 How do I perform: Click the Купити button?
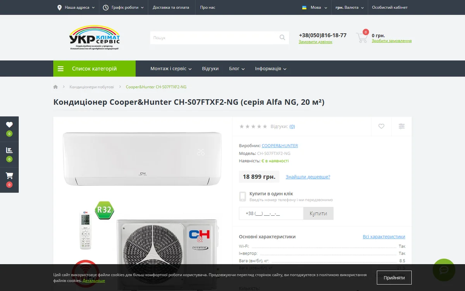pyautogui.click(x=318, y=213)
